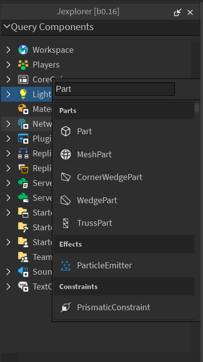This screenshot has width=203, height=362.
Task: Select the Part cube icon
Action: click(x=66, y=131)
